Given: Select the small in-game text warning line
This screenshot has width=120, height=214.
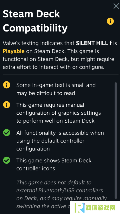Looking at the screenshot, I should pyautogui.click(x=56, y=89).
